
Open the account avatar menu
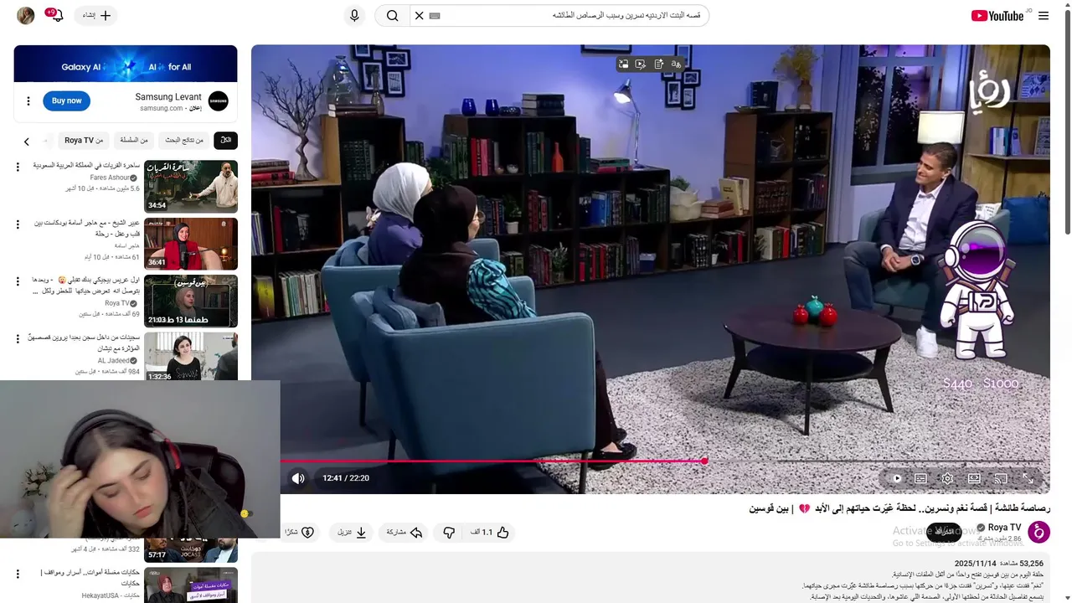click(x=26, y=15)
